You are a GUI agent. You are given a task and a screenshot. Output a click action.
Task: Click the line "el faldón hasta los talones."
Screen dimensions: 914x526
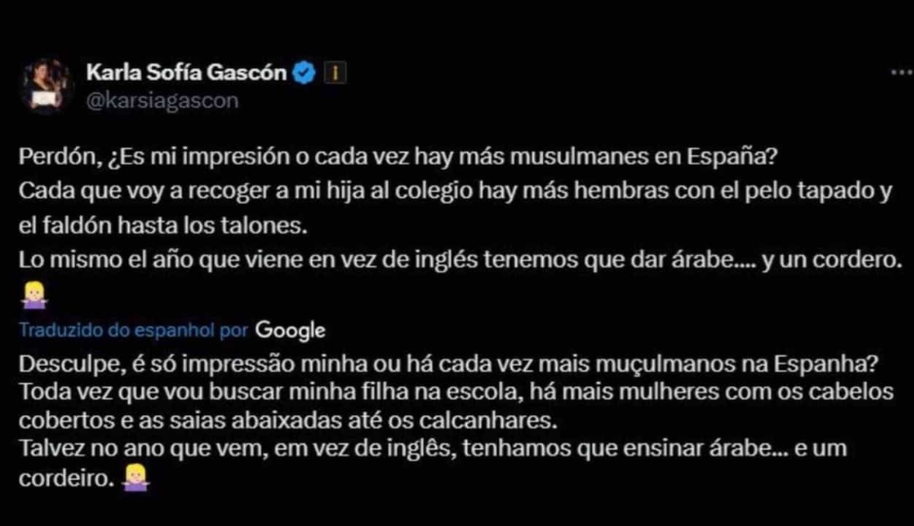click(164, 225)
